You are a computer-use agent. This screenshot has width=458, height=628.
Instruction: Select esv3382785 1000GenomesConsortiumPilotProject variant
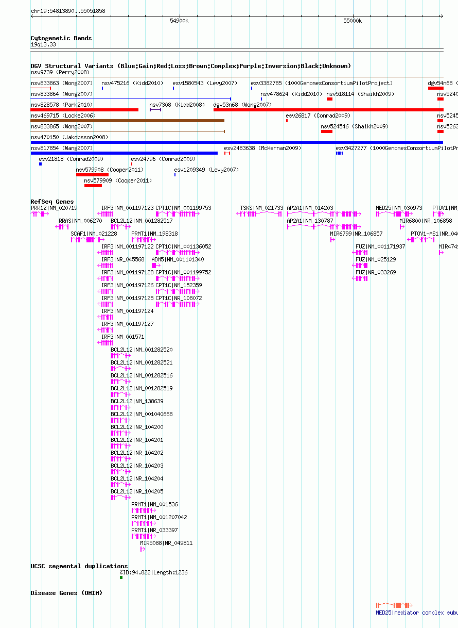322,83
